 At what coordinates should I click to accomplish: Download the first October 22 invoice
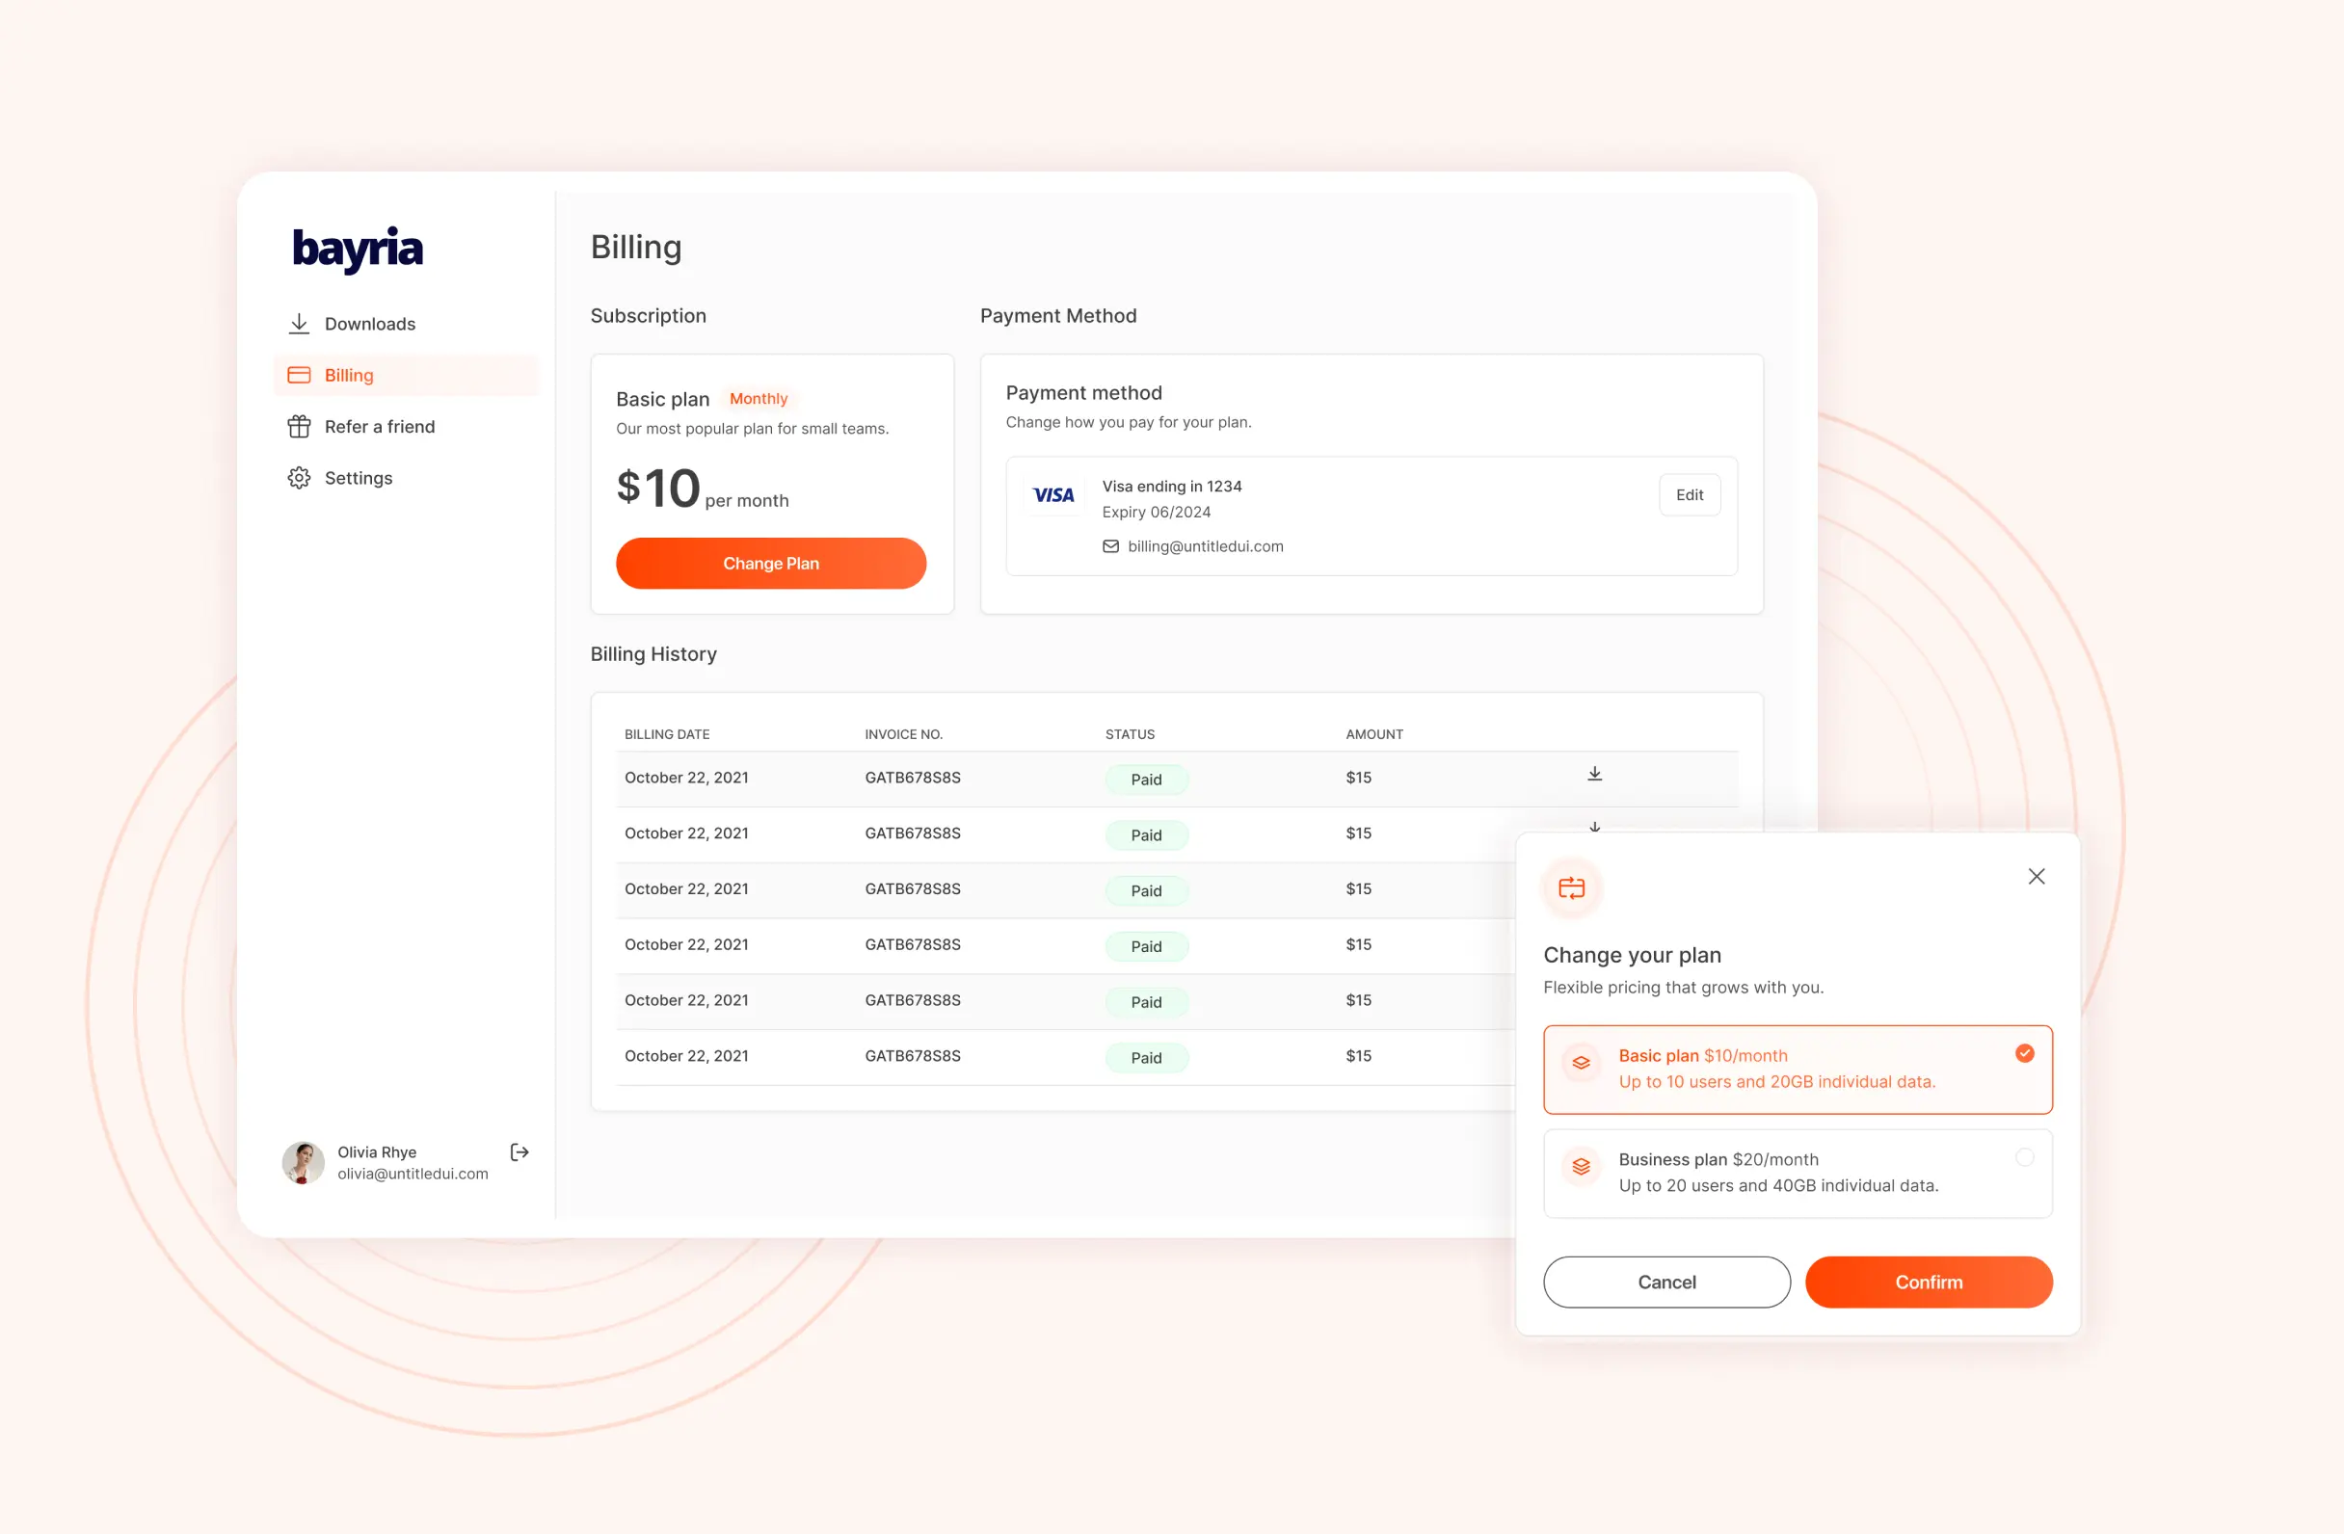[x=1594, y=775]
